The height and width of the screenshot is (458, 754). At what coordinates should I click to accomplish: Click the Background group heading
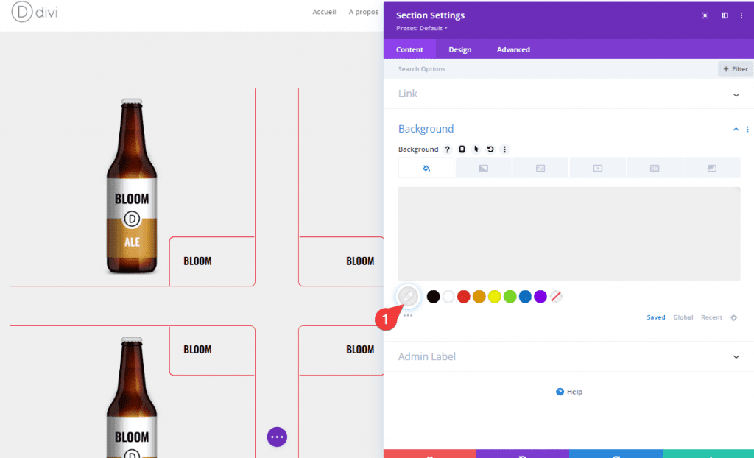pos(426,129)
